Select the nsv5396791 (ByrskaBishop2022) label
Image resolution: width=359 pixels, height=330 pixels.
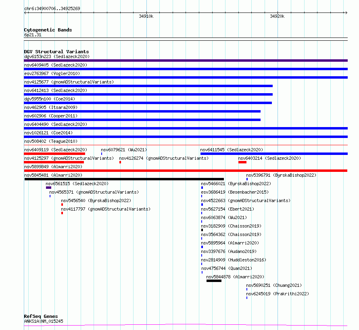(x=281, y=175)
